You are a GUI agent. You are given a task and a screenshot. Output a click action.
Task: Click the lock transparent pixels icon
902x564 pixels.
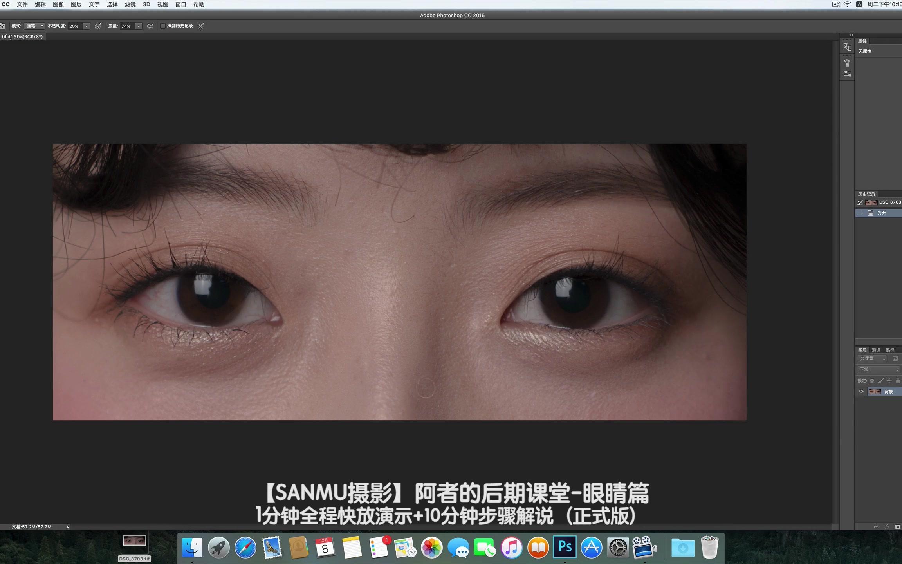point(872,381)
